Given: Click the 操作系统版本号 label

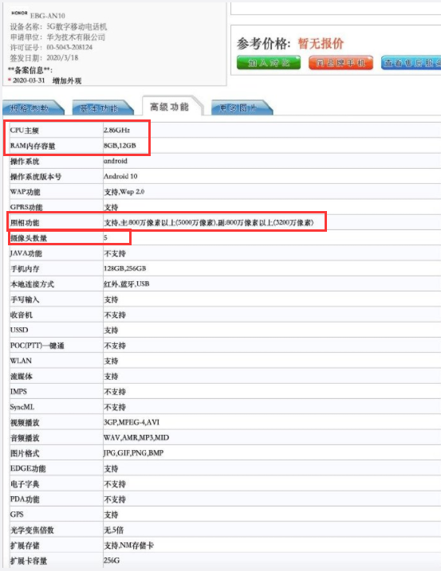Looking at the screenshot, I should tap(36, 177).
